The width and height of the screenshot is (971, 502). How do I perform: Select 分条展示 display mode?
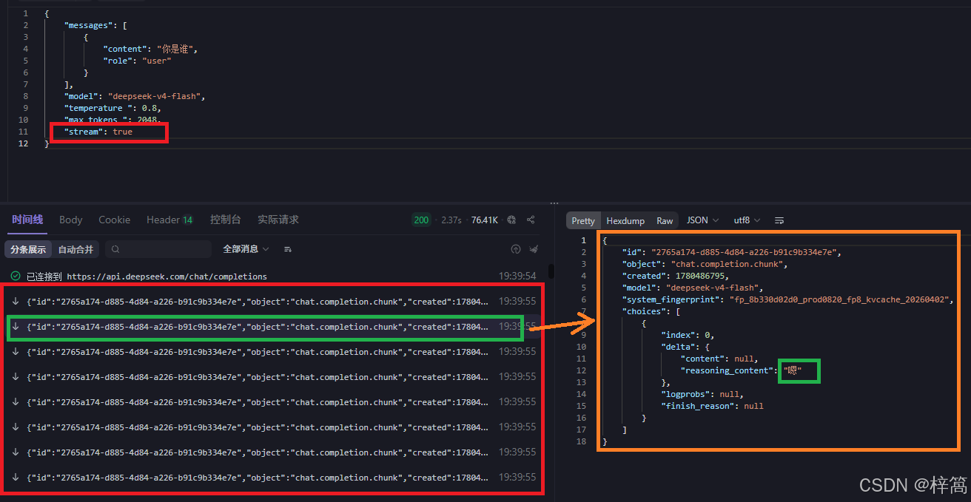tap(28, 249)
